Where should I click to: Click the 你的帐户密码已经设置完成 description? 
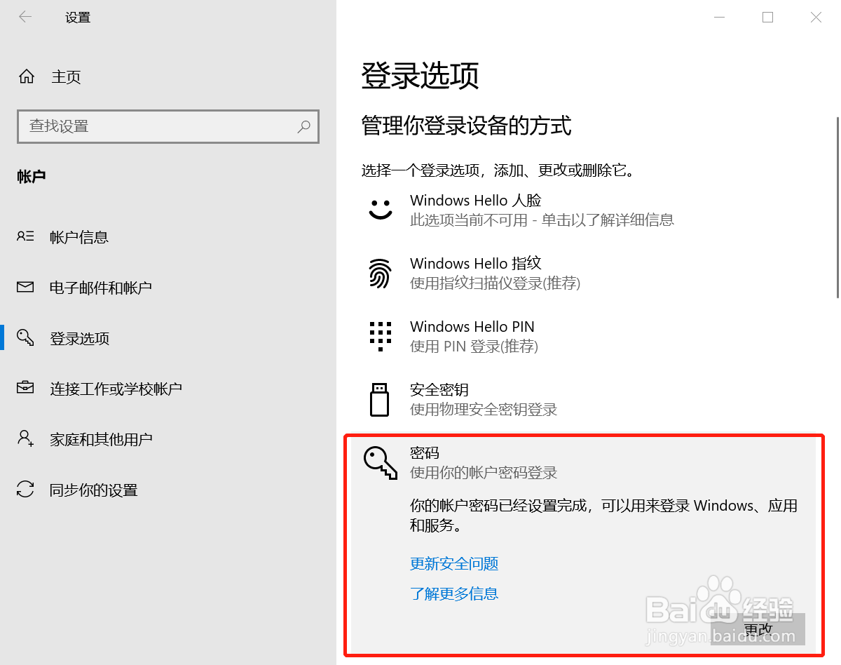603,515
